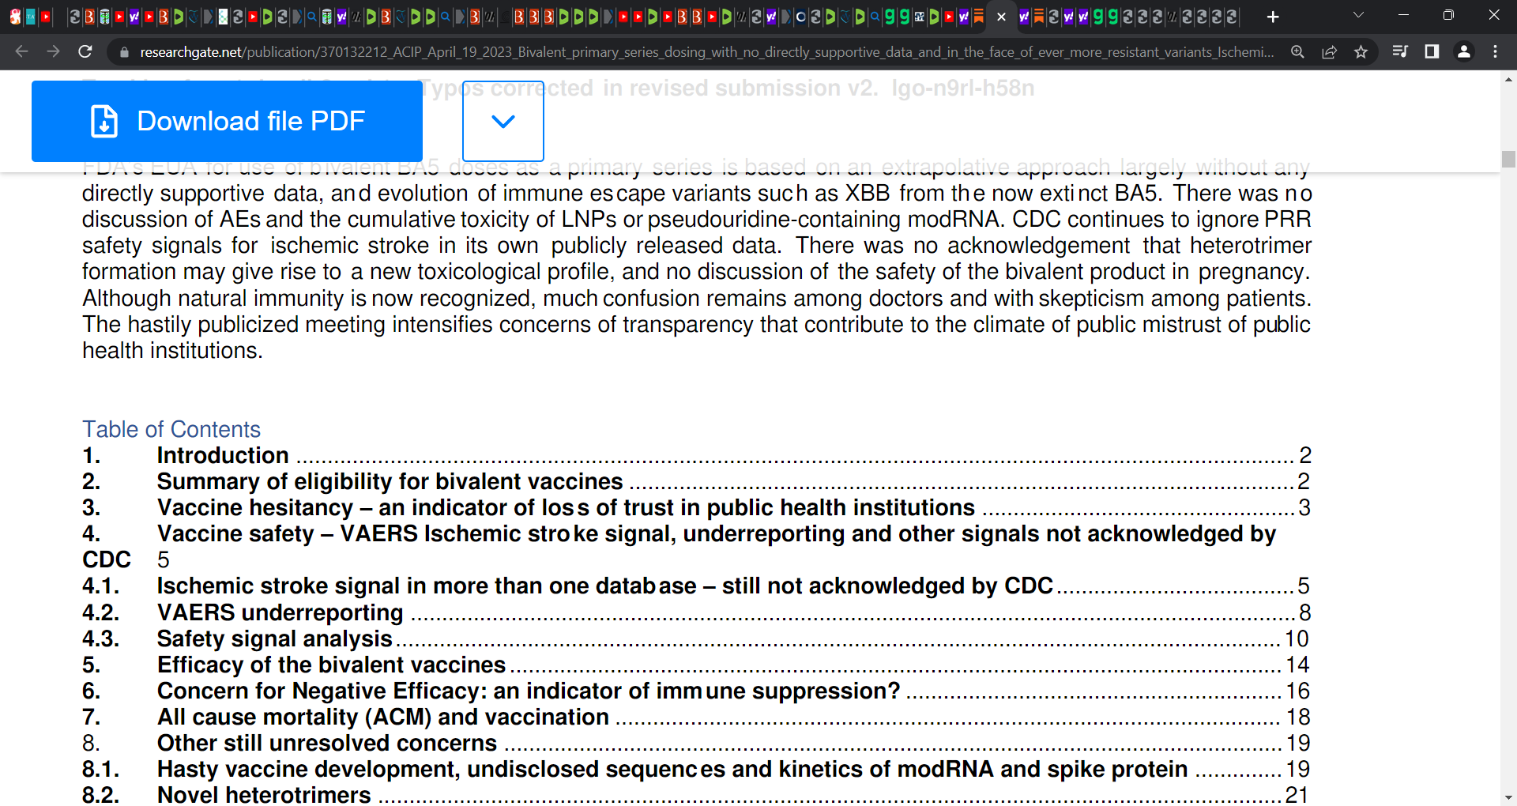Open the global media controls icon
The width and height of the screenshot is (1517, 806).
point(1400,51)
